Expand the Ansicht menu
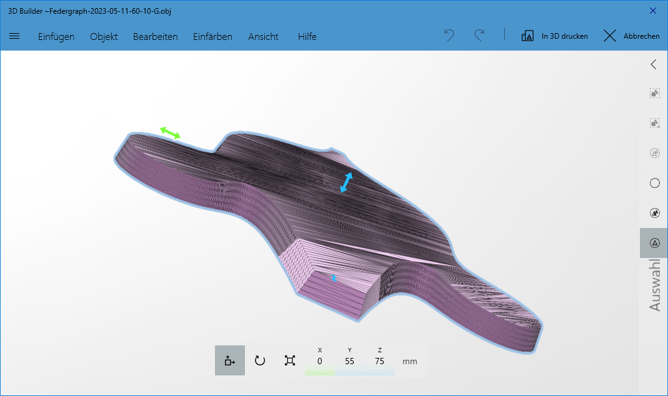 263,36
